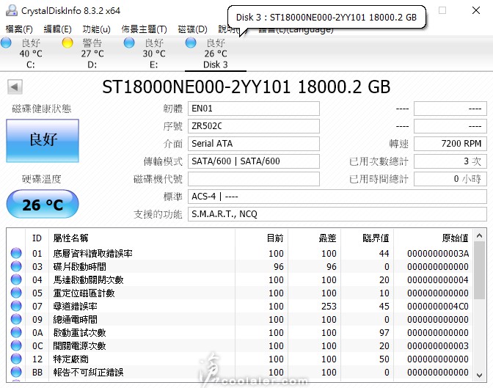Click the 臨界值 column header
Screen dimensions: 493x388
367,238
